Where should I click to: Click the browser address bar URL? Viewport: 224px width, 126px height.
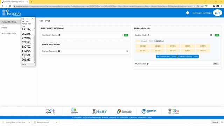(x=104, y=6)
